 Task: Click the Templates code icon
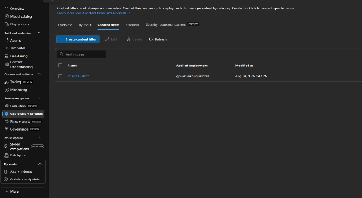pos(6,48)
